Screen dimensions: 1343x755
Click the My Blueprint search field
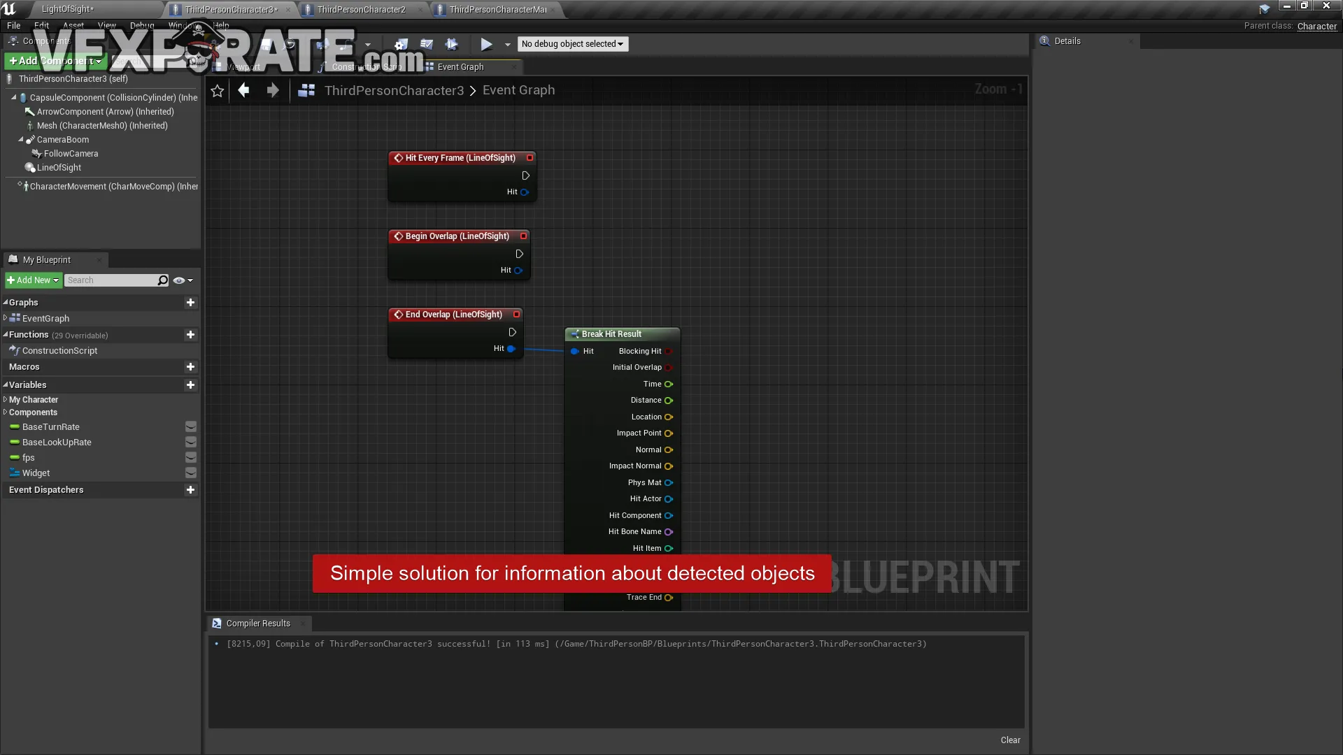click(x=112, y=280)
